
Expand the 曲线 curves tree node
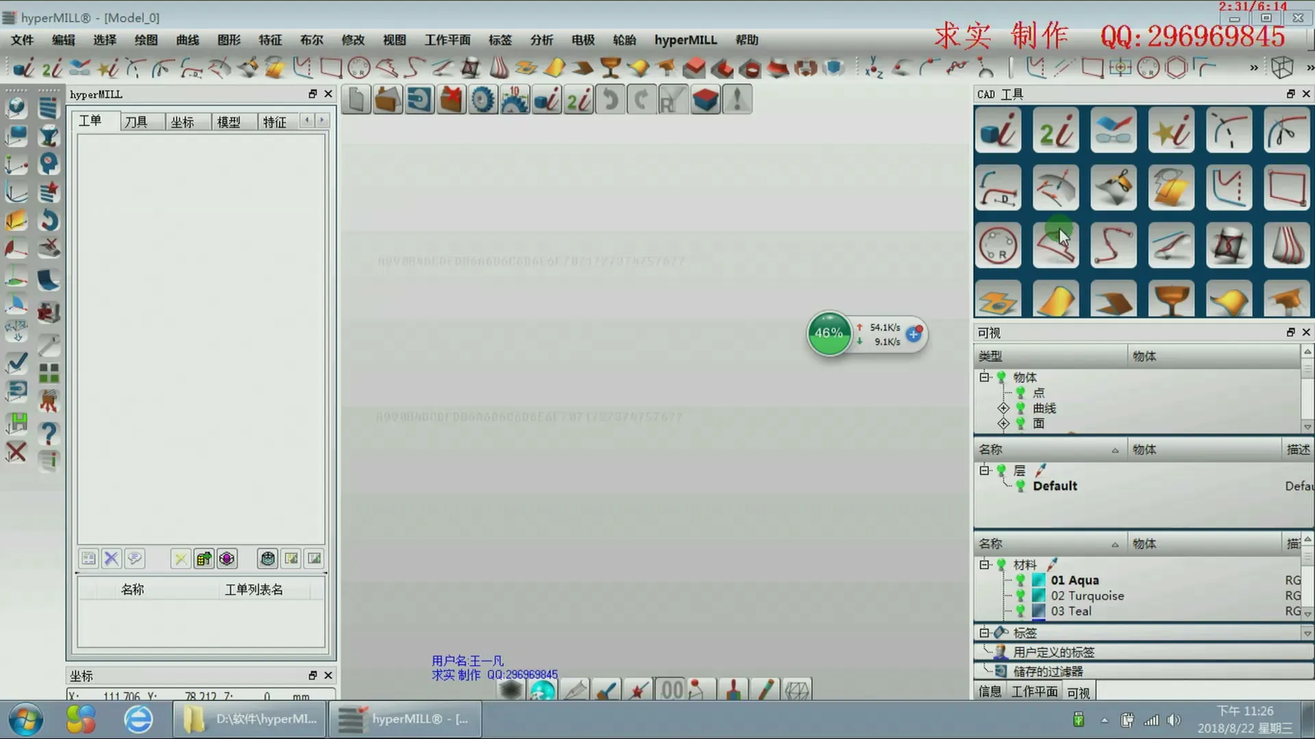pos(1003,409)
